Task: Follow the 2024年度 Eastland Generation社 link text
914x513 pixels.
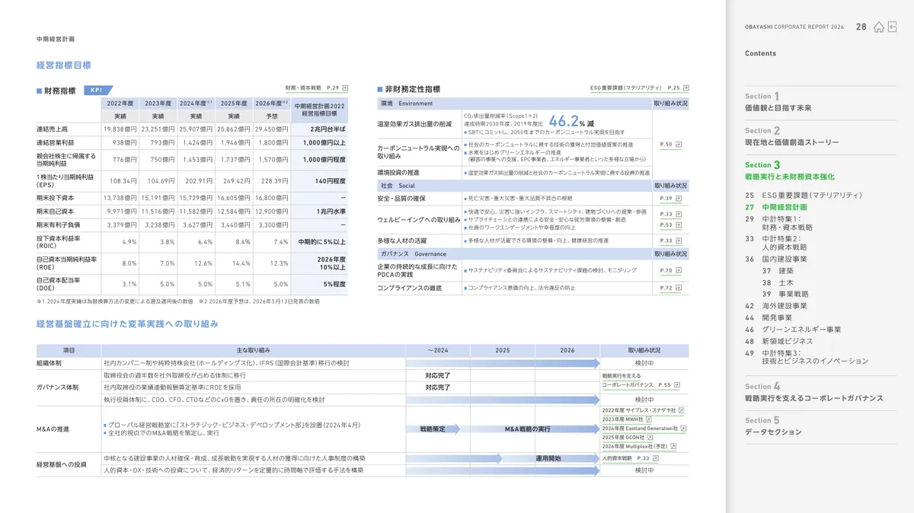Action: (x=640, y=429)
